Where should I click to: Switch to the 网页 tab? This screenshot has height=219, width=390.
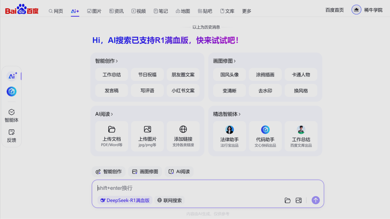(56, 11)
